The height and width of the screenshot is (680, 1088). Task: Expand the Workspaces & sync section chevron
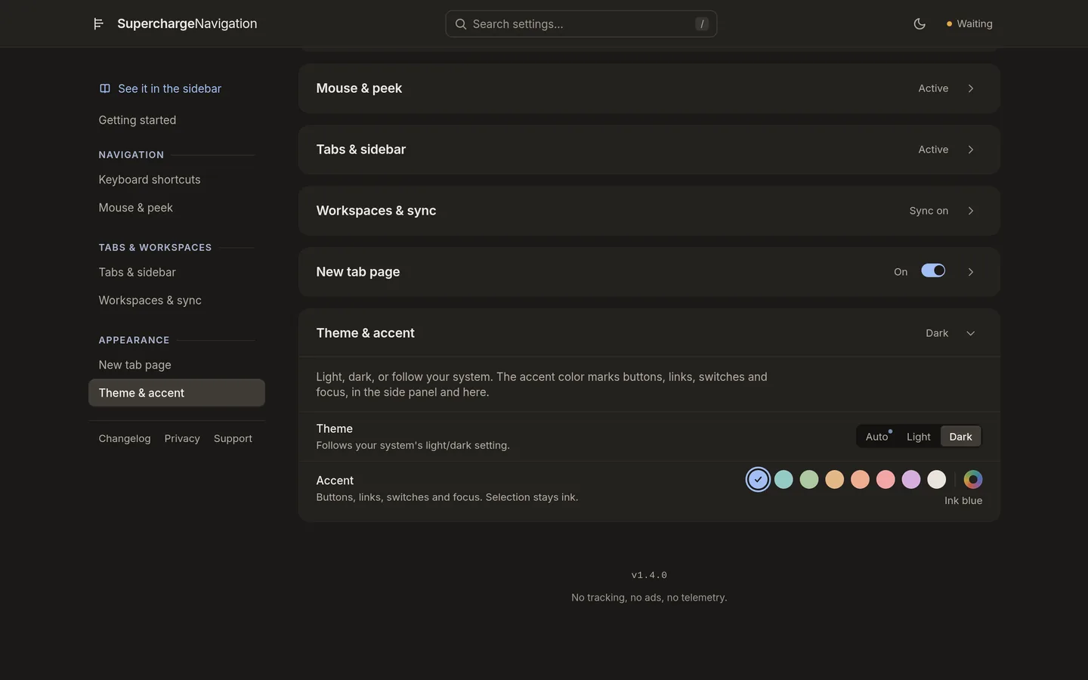point(971,211)
